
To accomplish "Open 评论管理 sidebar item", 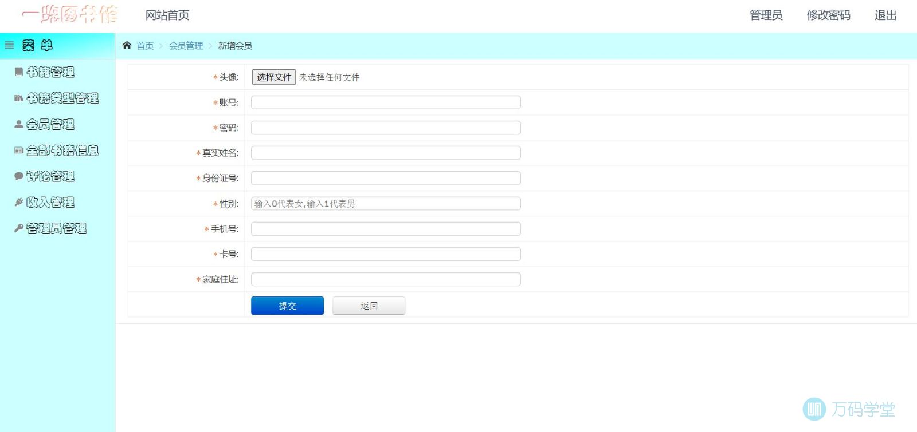I will [50, 176].
